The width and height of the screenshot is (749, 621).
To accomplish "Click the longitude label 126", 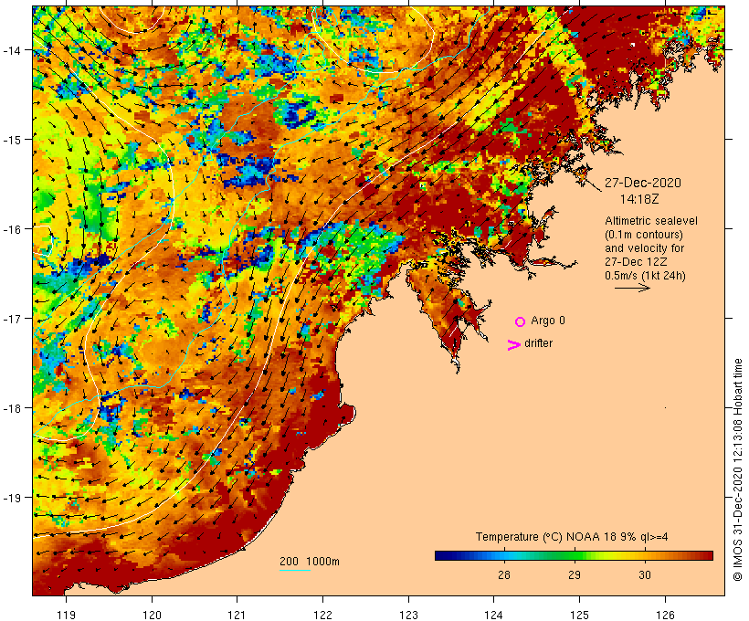I will [665, 615].
